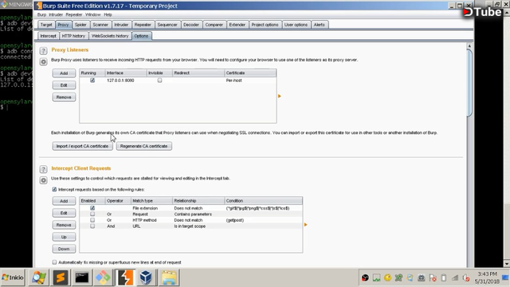
Task: Click the colorful diamond taskbar icon
Action: click(x=103, y=277)
